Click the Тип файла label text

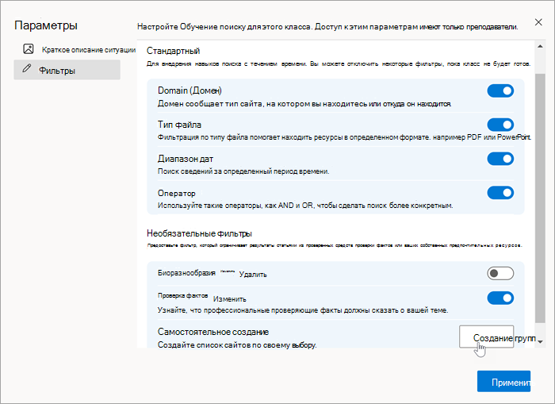179,125
